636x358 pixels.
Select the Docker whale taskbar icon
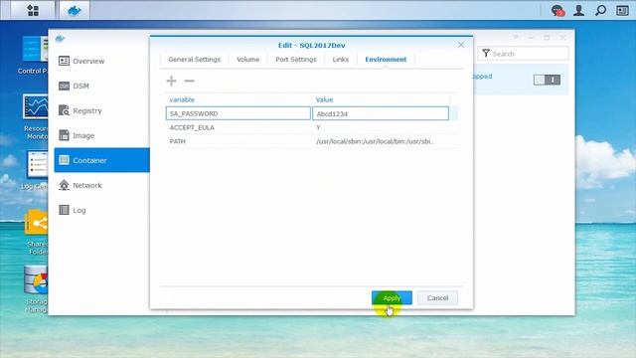(x=75, y=10)
